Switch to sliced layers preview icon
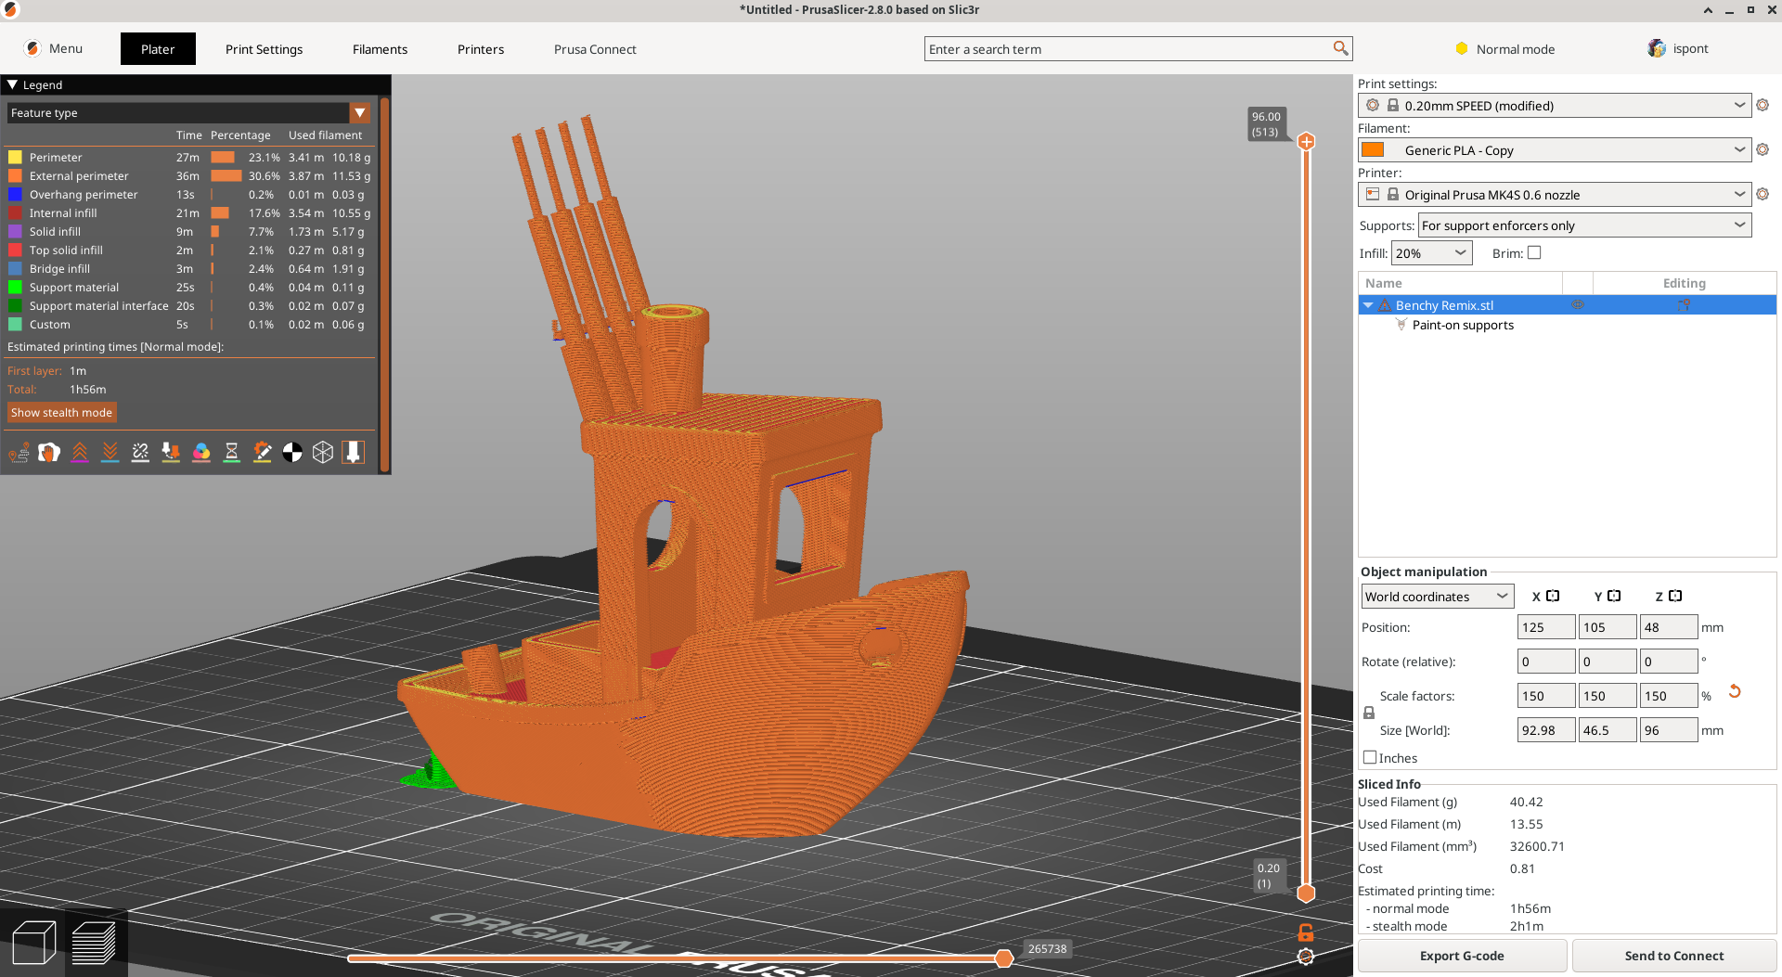This screenshot has height=977, width=1782. (x=94, y=943)
